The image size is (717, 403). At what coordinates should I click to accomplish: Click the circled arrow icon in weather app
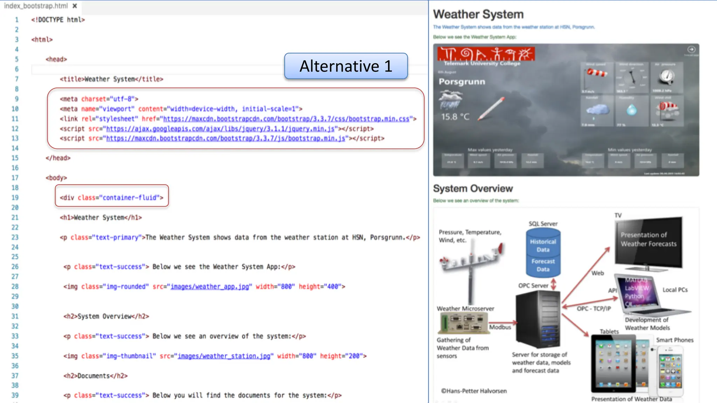click(x=691, y=49)
